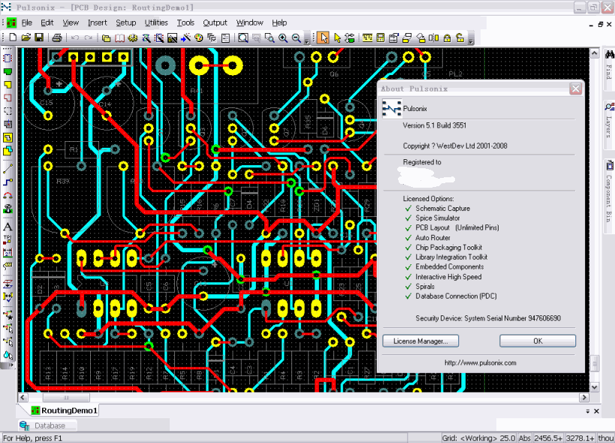Open a file with the folder icon
615x443 pixels.
(26, 38)
